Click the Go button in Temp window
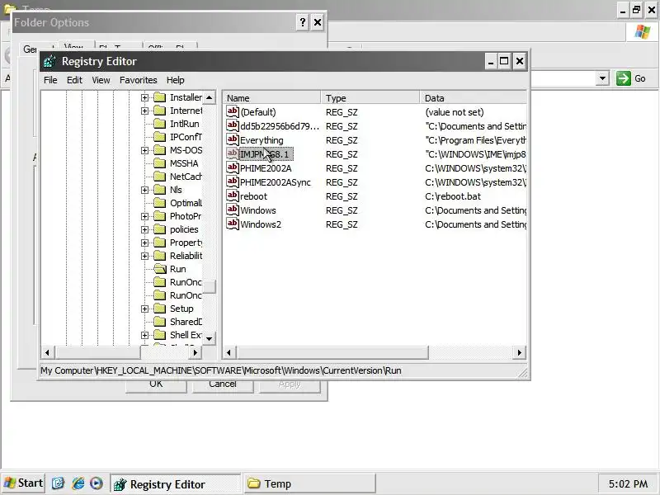660x495 pixels. [x=631, y=78]
